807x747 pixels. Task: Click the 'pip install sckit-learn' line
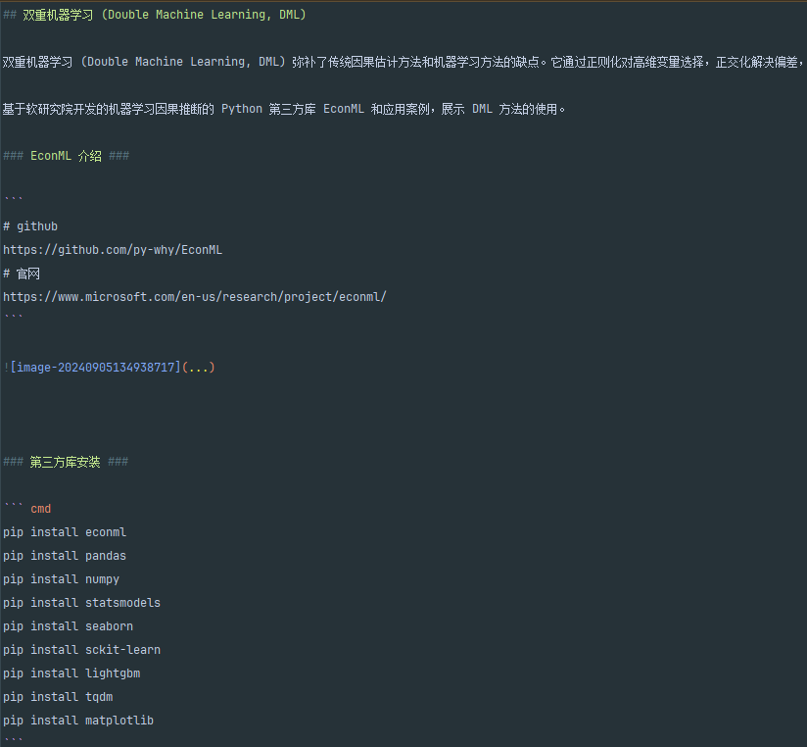point(82,650)
